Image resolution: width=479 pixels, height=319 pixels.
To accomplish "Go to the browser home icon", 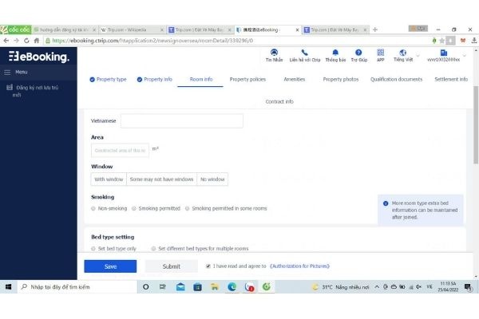I will 37,41.
